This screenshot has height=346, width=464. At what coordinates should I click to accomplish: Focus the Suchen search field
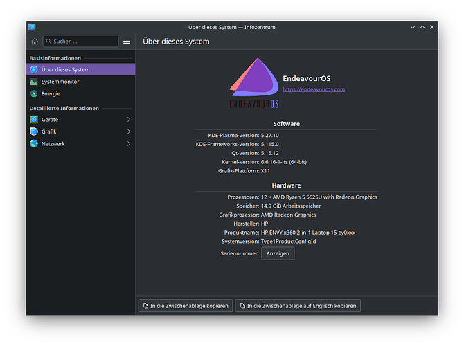(80, 42)
